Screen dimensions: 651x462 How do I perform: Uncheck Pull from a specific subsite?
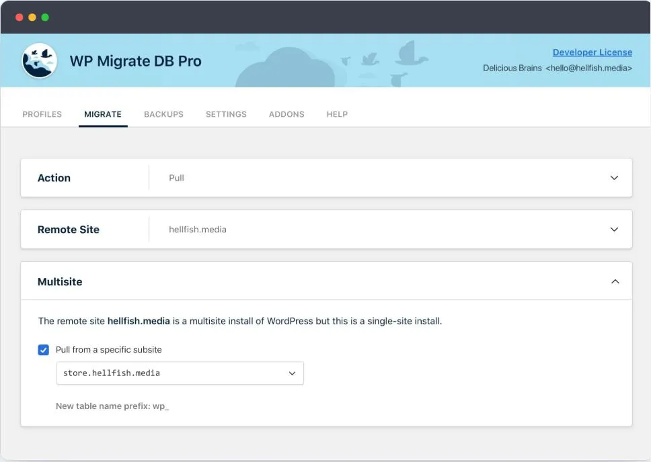(x=43, y=350)
